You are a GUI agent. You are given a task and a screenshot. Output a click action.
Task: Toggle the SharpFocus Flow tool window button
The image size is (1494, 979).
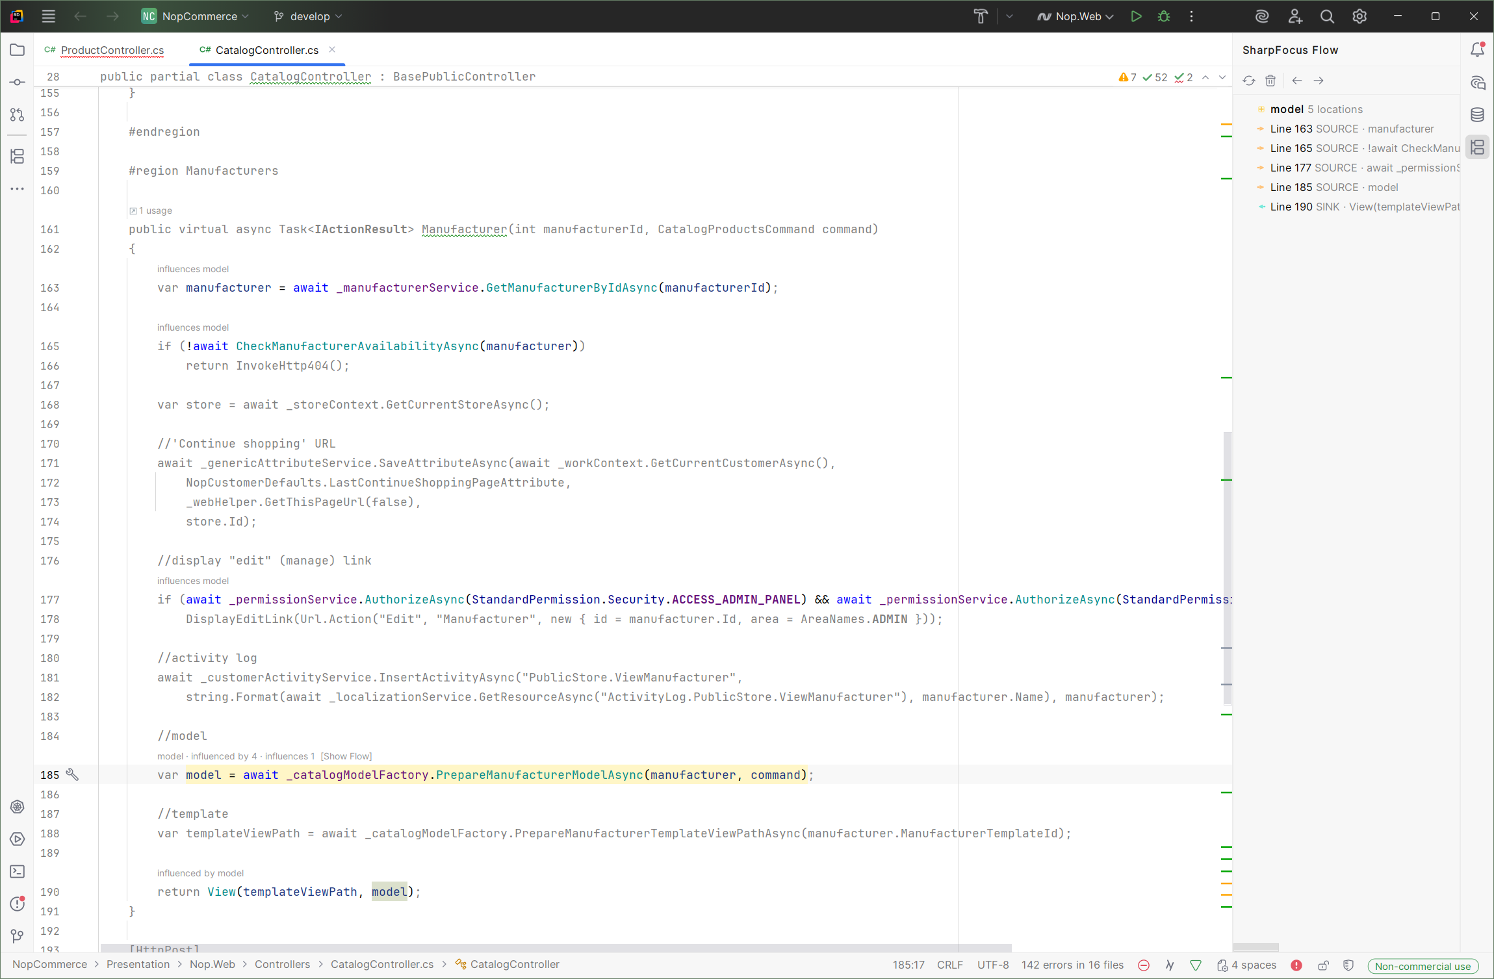point(1477,147)
